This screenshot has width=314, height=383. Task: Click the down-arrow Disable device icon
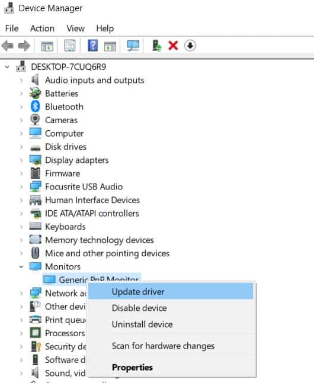pos(190,46)
